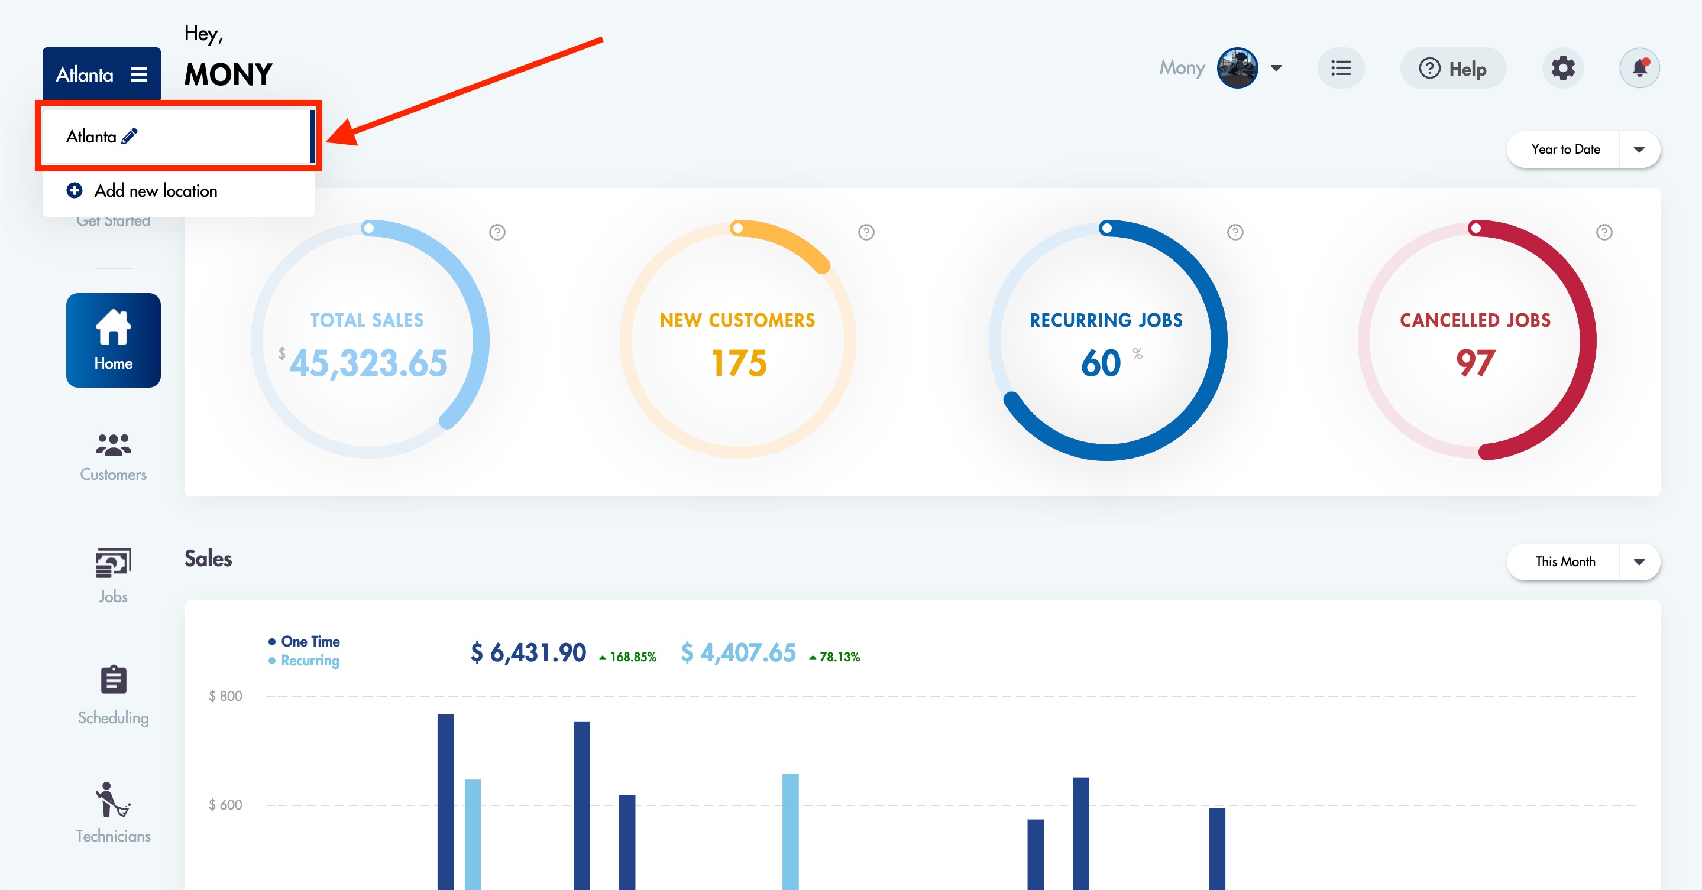Toggle the Recurring legend entry

click(305, 660)
